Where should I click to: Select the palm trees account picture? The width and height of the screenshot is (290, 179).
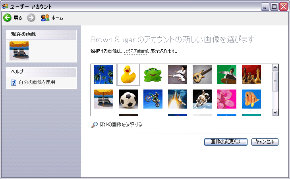[104, 74]
